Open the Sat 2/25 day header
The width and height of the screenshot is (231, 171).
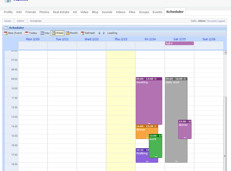click(179, 39)
